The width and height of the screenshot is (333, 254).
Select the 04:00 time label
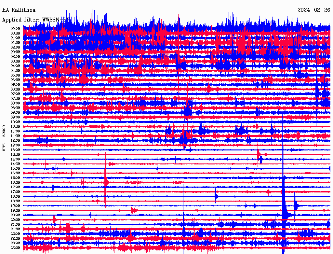(15, 66)
